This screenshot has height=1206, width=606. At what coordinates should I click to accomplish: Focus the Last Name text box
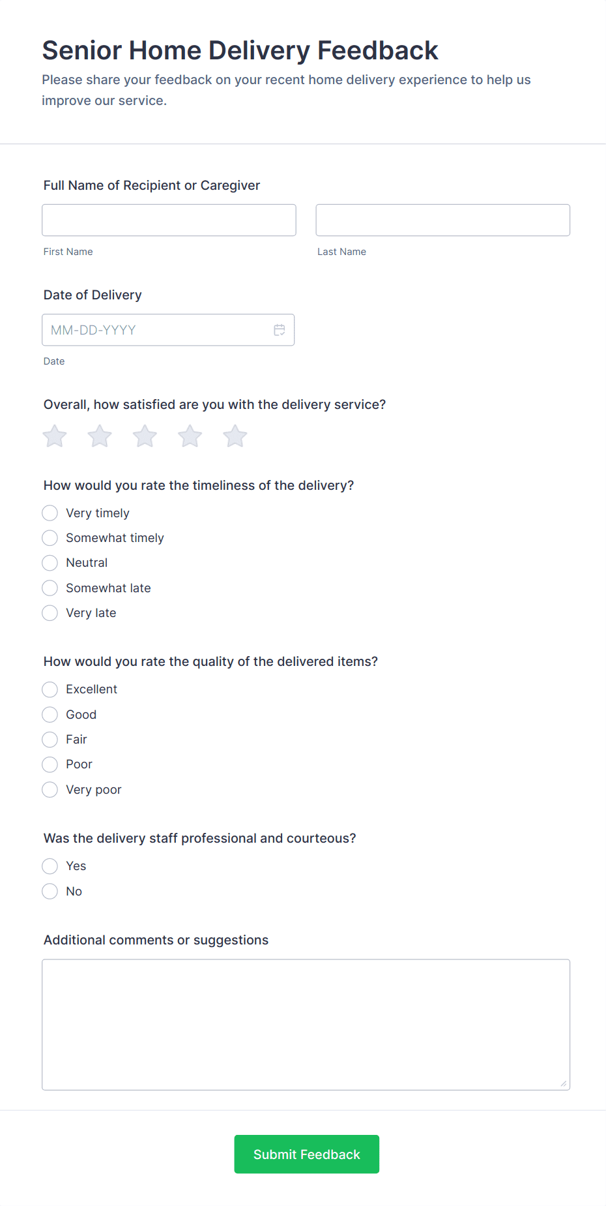442,220
